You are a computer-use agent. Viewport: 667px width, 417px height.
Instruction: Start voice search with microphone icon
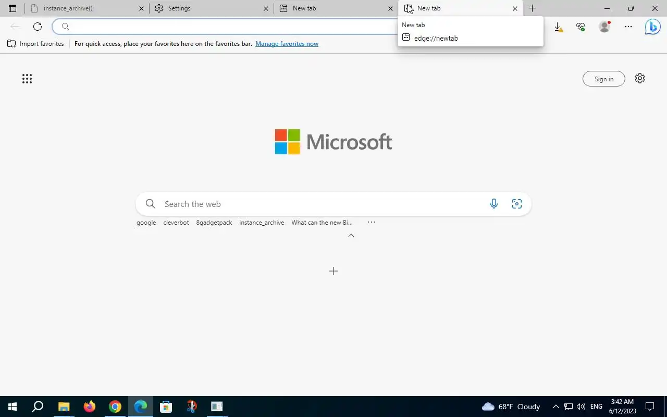(494, 204)
